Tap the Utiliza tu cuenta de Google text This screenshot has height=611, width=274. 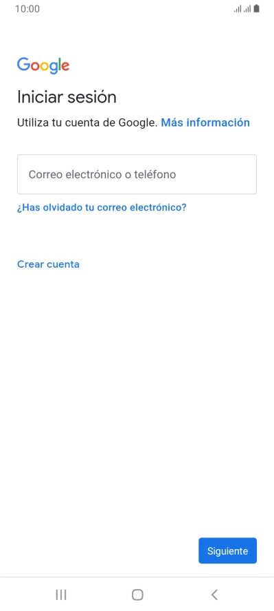point(87,122)
